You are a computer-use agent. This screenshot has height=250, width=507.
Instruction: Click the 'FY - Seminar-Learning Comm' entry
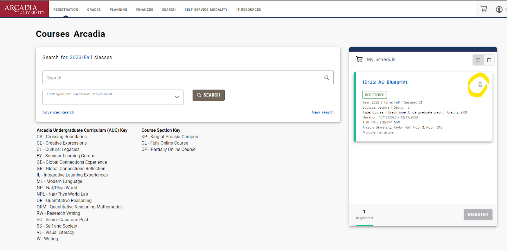tap(66, 156)
